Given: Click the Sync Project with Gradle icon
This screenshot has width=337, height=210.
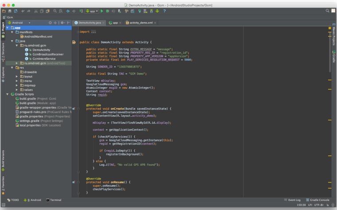Looking at the screenshot, I should point(140,11).
